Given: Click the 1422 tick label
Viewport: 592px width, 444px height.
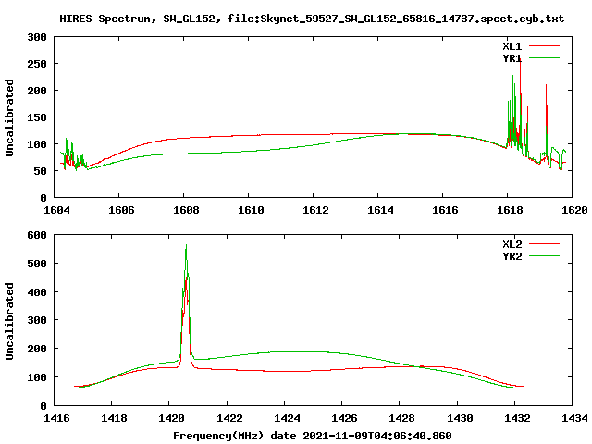Looking at the screenshot, I should pyautogui.click(x=229, y=418).
